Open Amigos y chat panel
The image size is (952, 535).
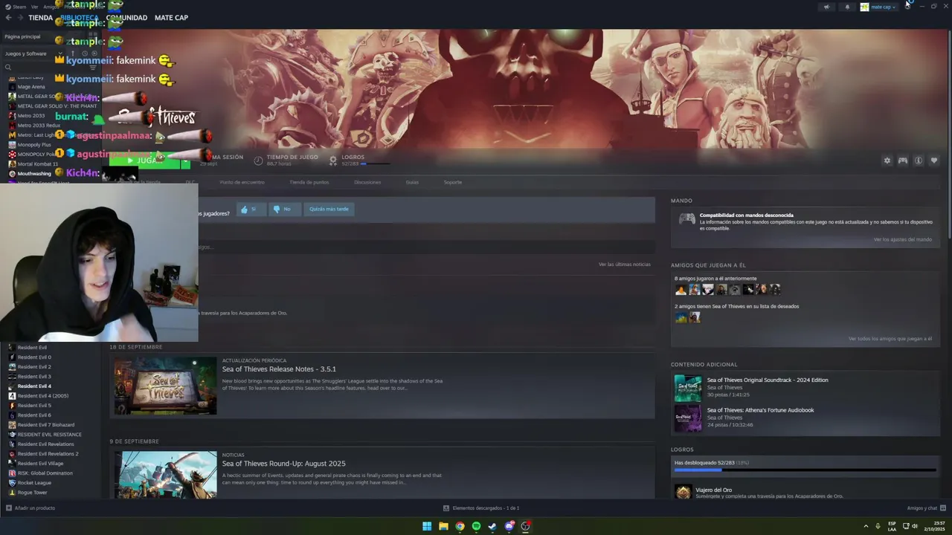926,508
